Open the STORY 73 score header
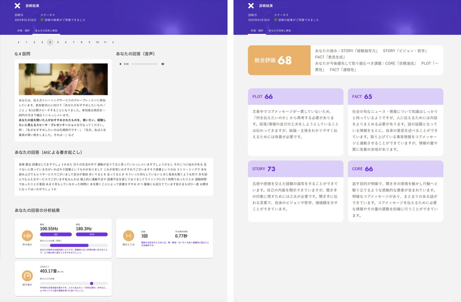This screenshot has height=302, width=461. tap(295, 169)
